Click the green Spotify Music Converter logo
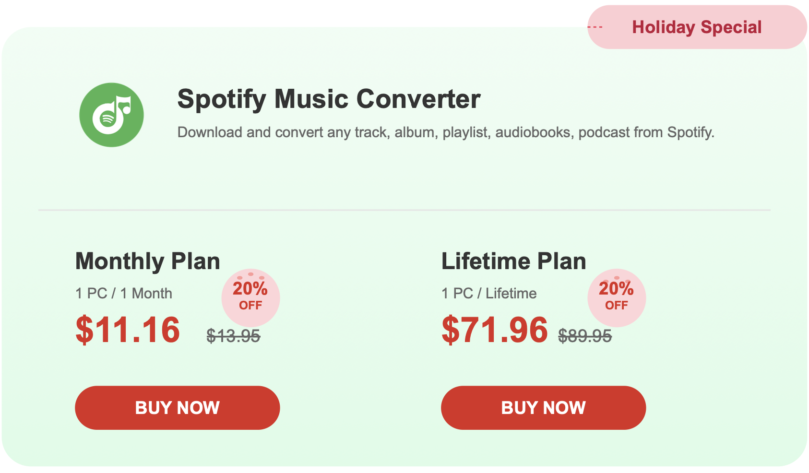The height and width of the screenshot is (473, 809). point(111,115)
